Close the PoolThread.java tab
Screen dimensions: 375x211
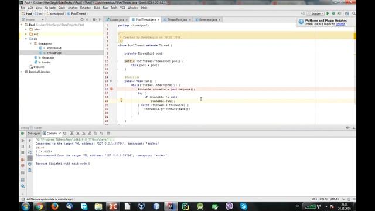[x=158, y=19]
